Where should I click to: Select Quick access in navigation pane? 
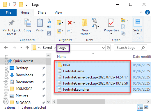tap(23, 61)
